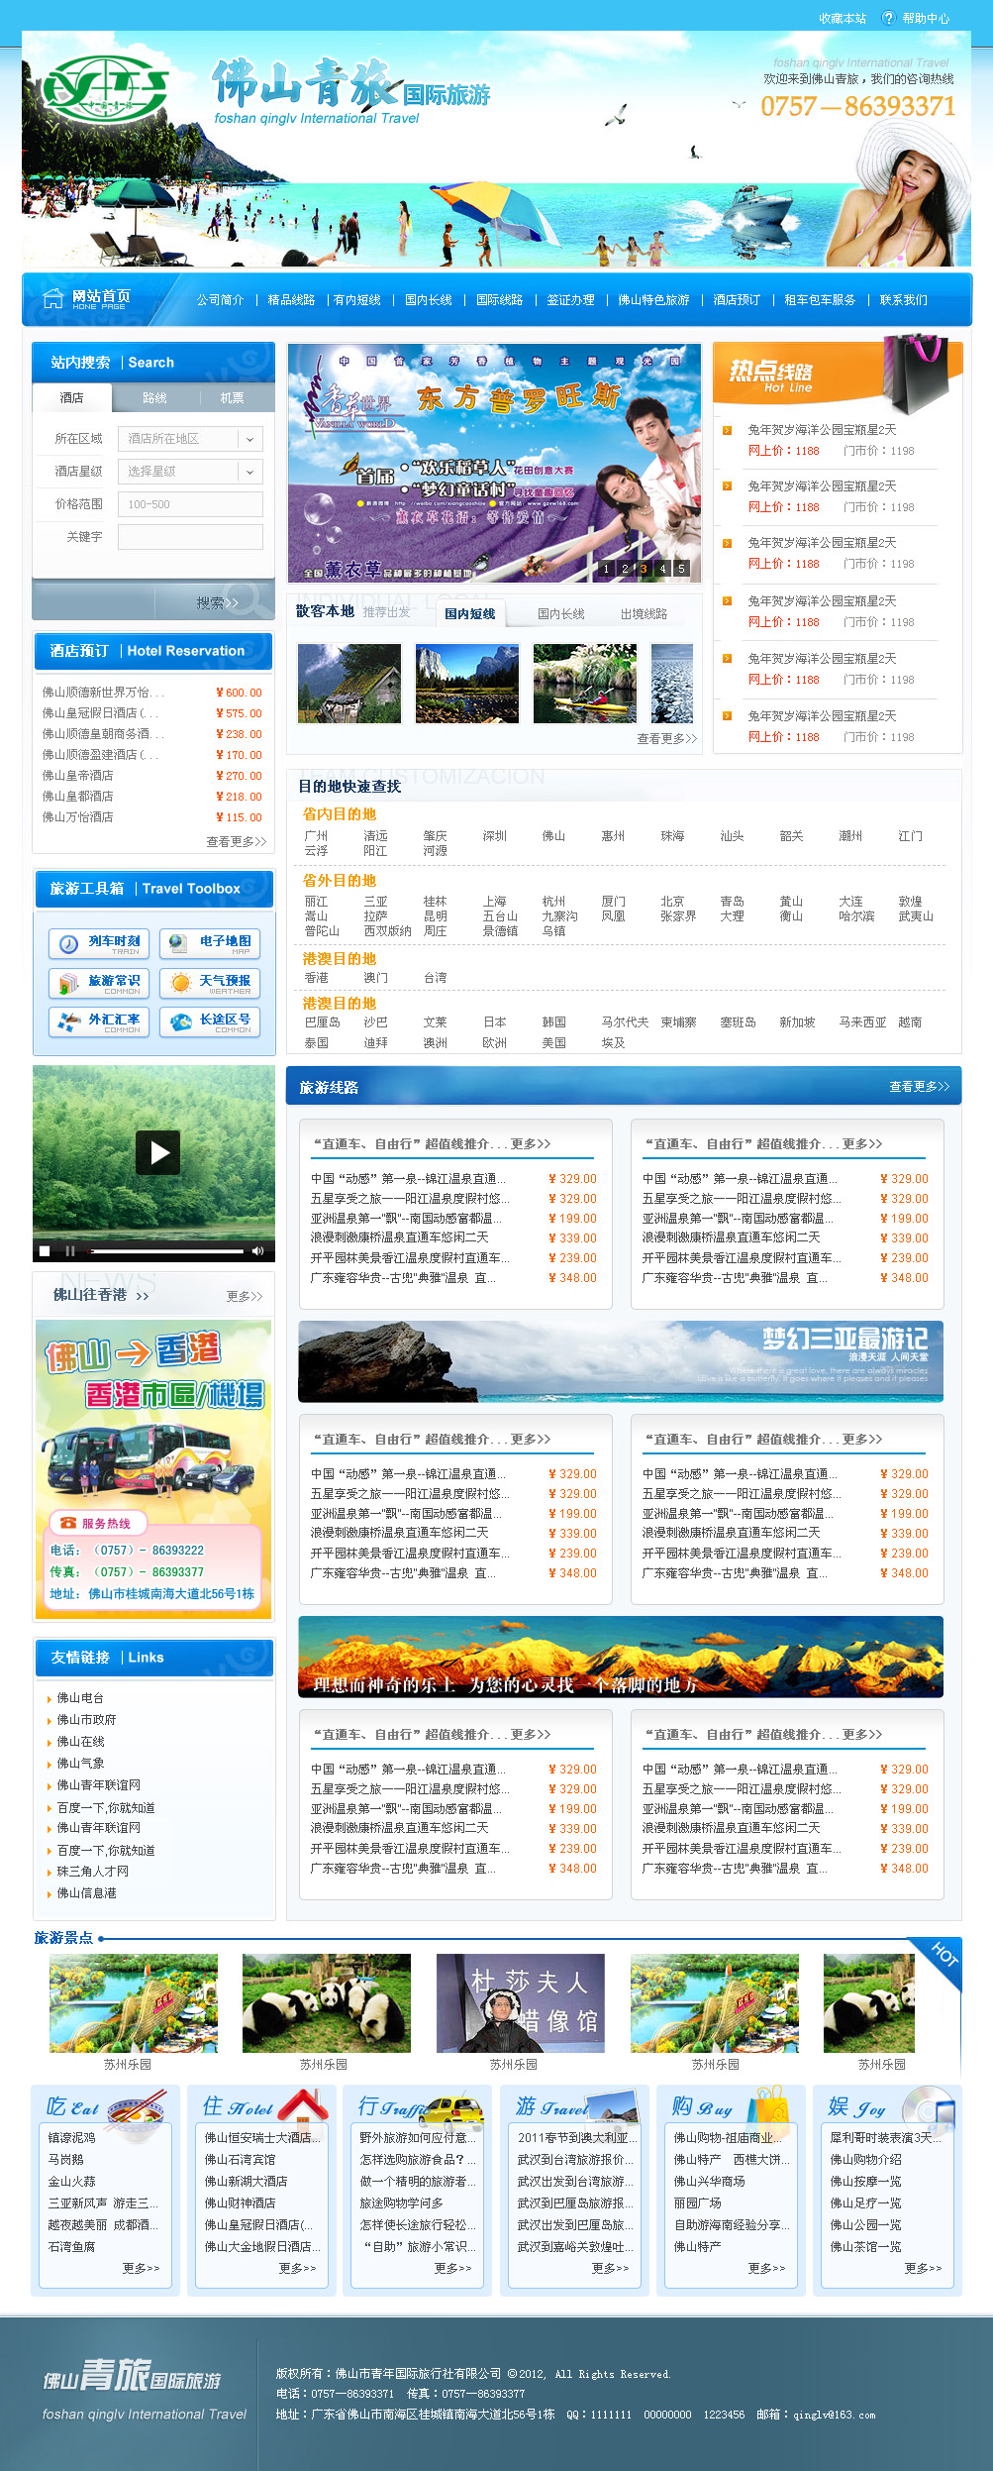Viewport: 993px width, 2471px height.
Task: Click the help center question mark icon
Action: pyautogui.click(x=888, y=18)
